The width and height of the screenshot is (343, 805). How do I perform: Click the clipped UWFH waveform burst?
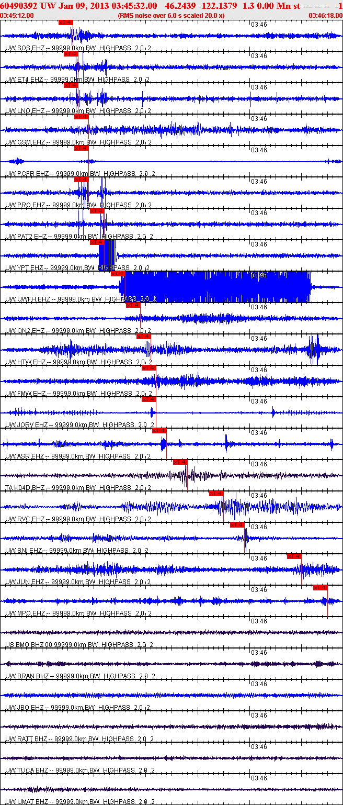[x=215, y=287]
